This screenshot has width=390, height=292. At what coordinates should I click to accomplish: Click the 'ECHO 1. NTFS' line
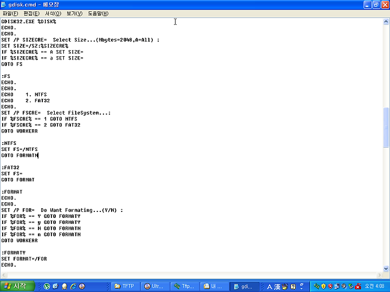24,95
